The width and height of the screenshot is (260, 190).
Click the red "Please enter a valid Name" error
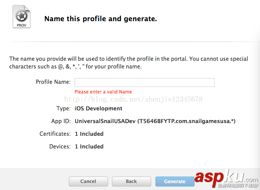[103, 92]
